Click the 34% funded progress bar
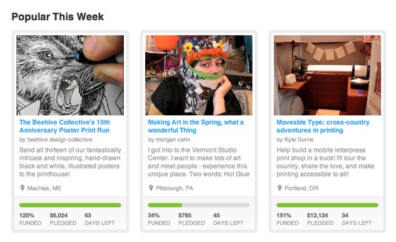This screenshot has width=396, height=242. [199, 205]
